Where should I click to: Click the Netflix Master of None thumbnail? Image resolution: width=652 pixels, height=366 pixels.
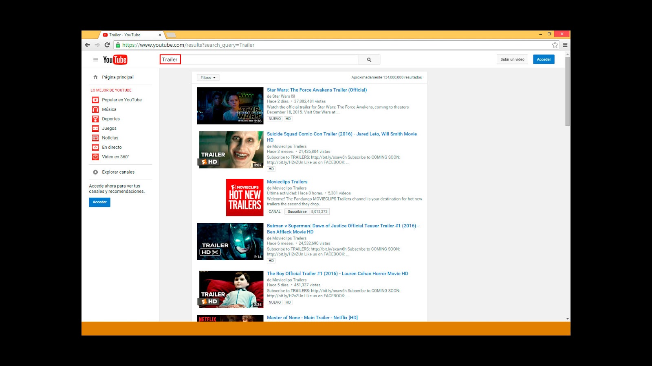pyautogui.click(x=230, y=318)
